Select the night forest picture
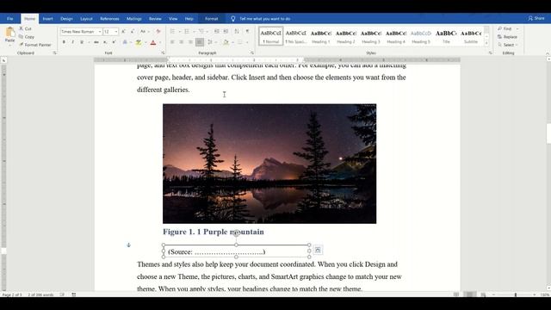551x310 pixels. tap(269, 164)
